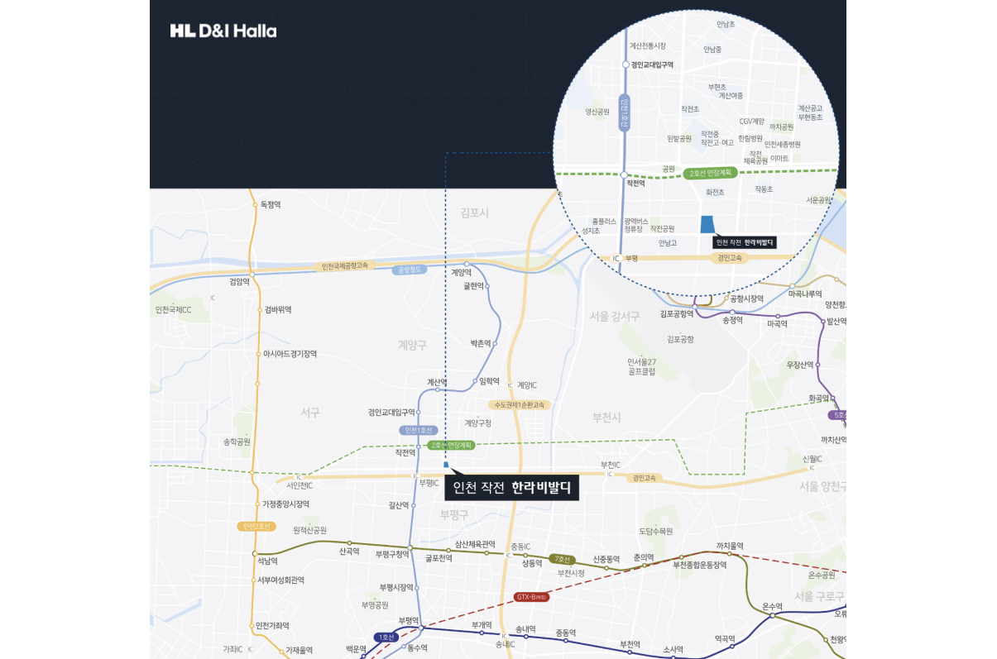Select the 인천국제CC label
Screen dimensions: 997x659
[173, 310]
